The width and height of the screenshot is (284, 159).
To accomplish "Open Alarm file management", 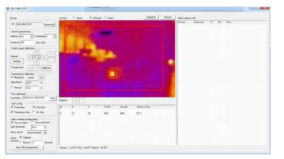I will 27,147.
